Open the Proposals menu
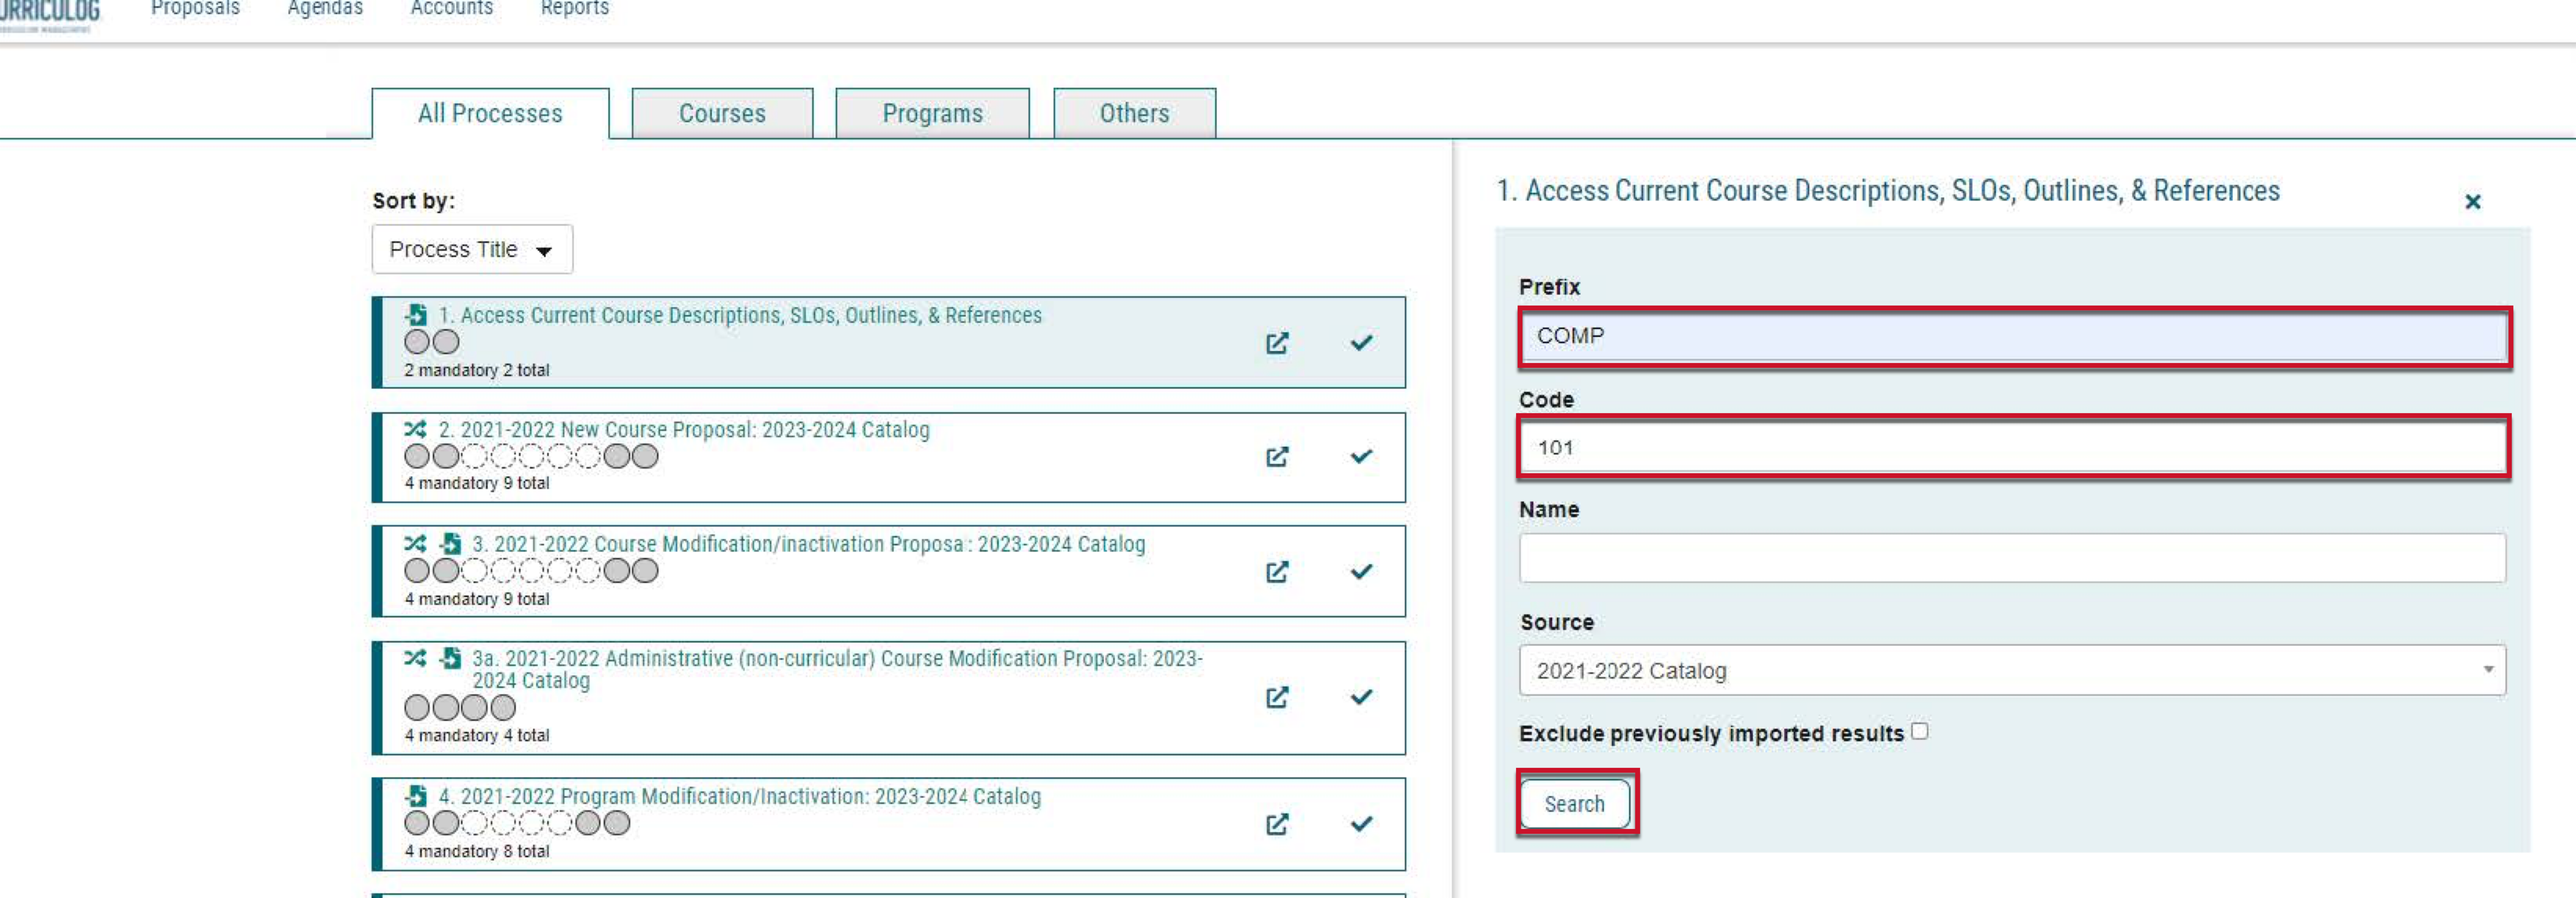 click(195, 8)
